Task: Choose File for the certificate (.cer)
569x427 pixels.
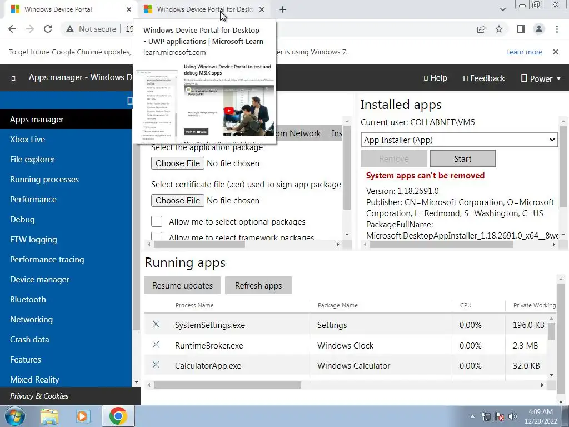Action: point(178,200)
